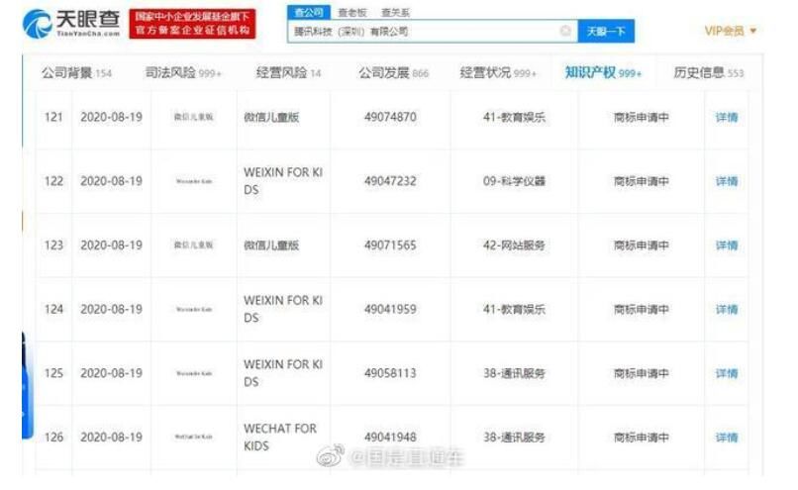The width and height of the screenshot is (798, 490).
Task: Open trademark image thumbnail in row 126
Action: tap(193, 437)
